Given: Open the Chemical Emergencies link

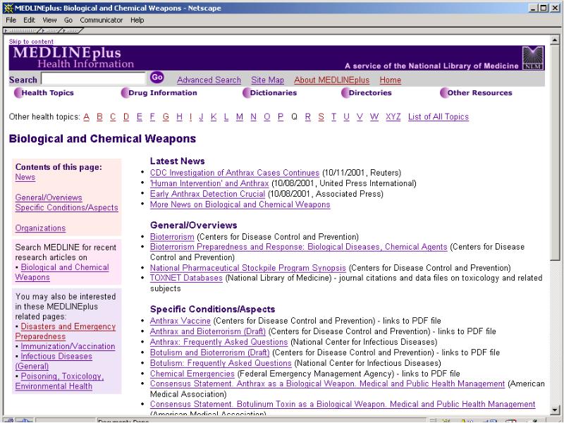Looking at the screenshot, I should click(192, 374).
